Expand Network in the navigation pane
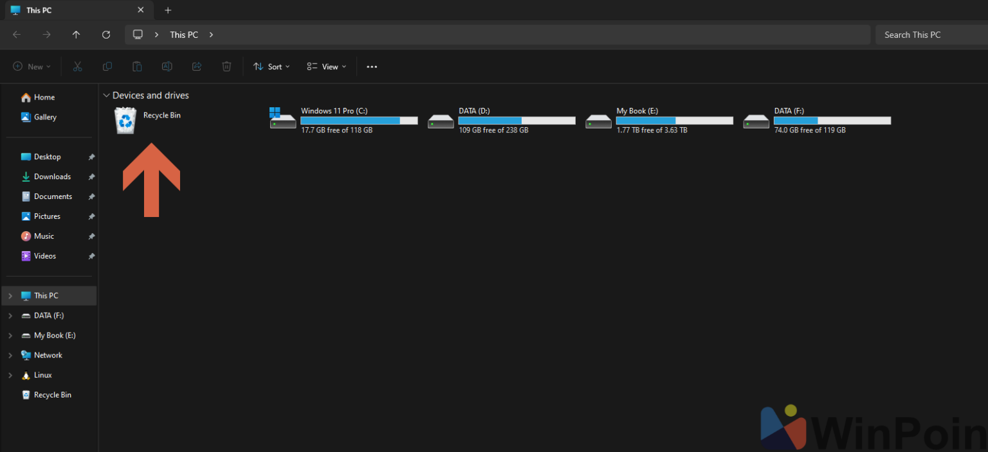 click(10, 355)
